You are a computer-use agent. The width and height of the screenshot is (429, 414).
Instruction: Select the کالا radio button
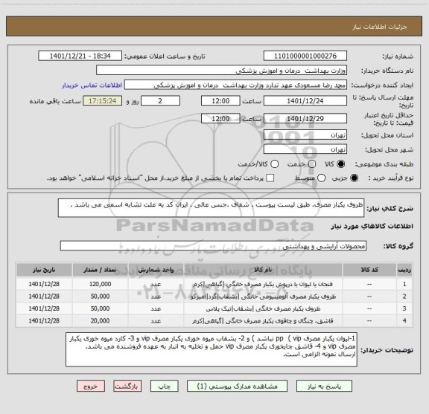pyautogui.click(x=341, y=164)
